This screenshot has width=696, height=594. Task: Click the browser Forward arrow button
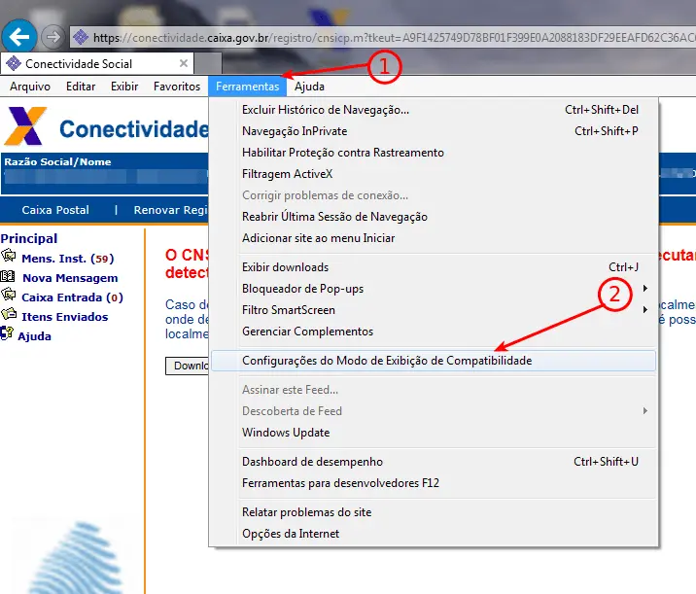coord(53,37)
